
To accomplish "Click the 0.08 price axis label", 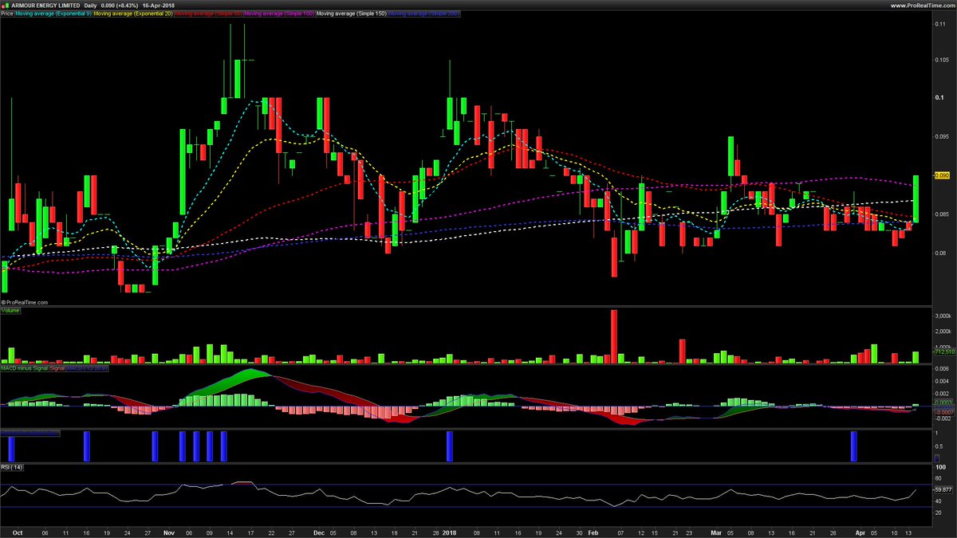I will click(940, 253).
